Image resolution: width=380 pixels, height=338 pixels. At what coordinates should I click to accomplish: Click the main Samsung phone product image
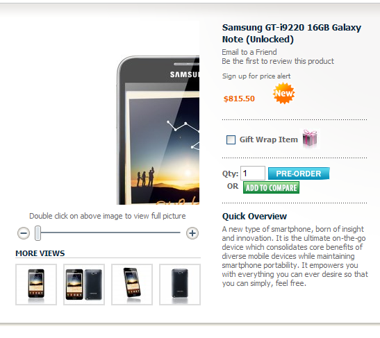[x=158, y=130]
